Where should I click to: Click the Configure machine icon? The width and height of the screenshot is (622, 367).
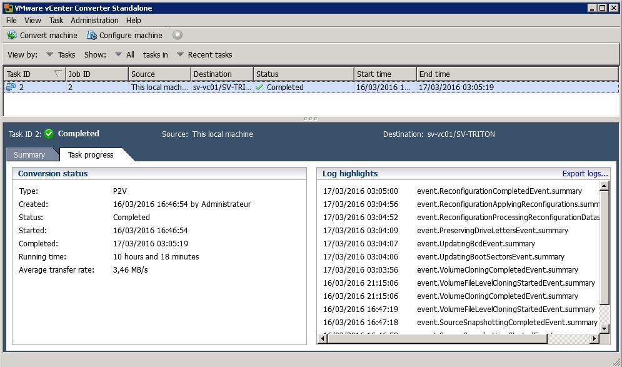[x=92, y=35]
